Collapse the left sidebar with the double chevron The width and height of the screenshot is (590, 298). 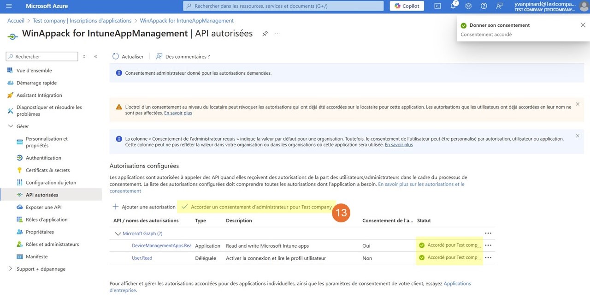95,56
